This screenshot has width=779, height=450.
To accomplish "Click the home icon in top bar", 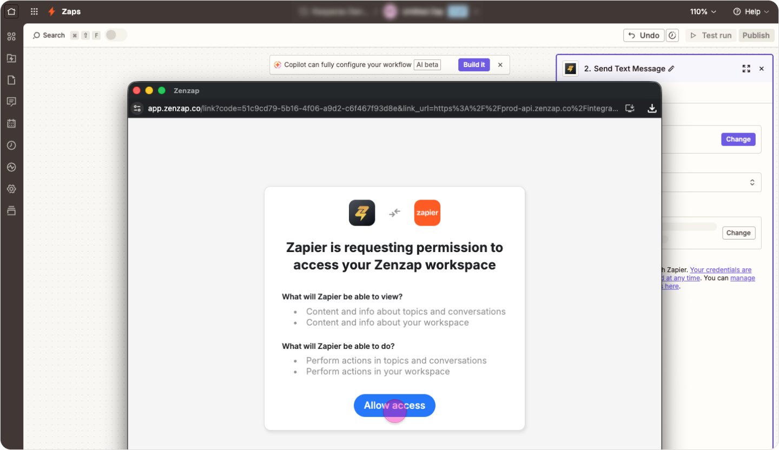I will pyautogui.click(x=11, y=11).
